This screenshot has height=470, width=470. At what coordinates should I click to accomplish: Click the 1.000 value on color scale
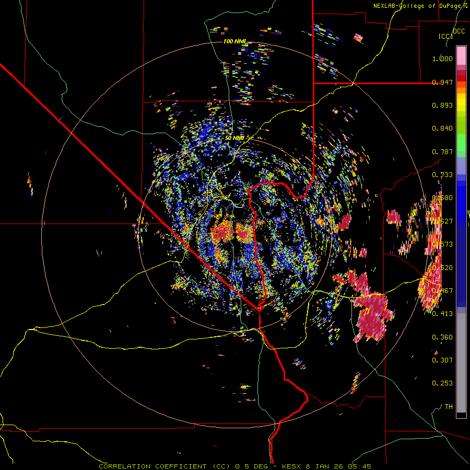[x=442, y=58]
